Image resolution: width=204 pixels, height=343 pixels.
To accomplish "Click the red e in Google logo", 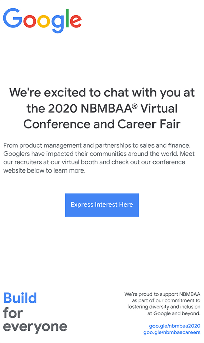I will click(76, 21).
